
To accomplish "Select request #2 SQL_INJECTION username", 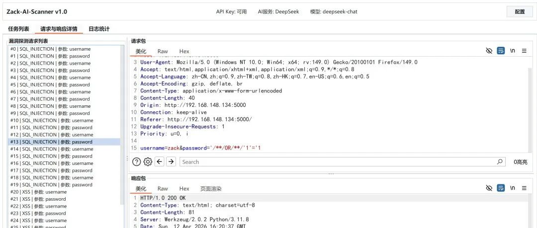I will point(64,64).
